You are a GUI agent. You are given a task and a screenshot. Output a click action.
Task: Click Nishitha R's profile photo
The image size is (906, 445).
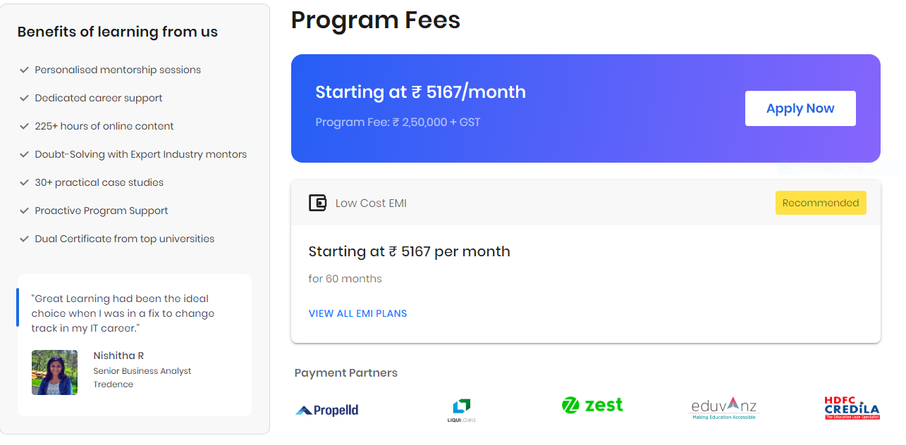(54, 372)
